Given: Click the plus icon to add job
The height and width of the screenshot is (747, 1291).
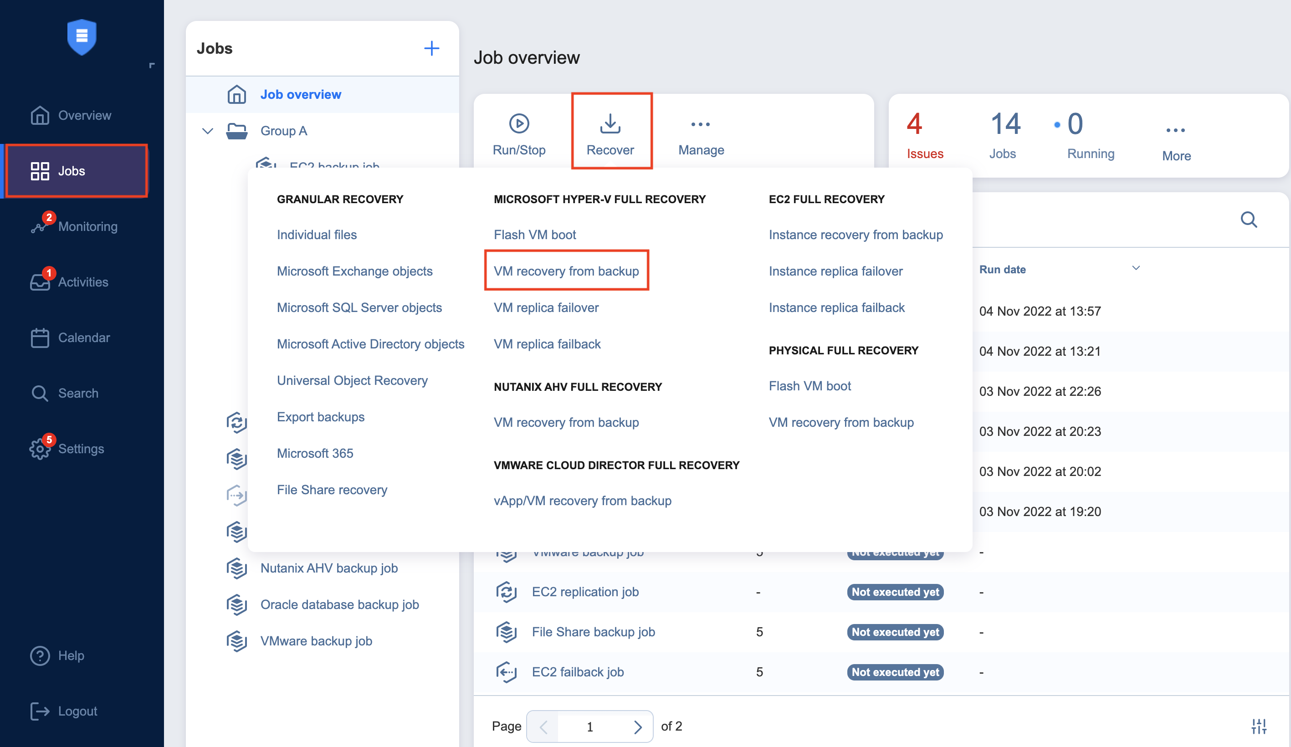Looking at the screenshot, I should 431,49.
